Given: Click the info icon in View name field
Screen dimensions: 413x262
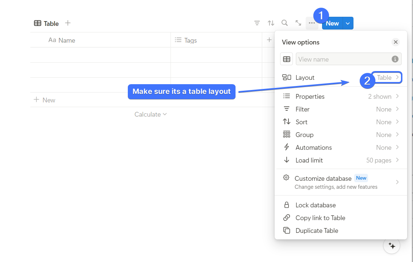Looking at the screenshot, I should [395, 59].
